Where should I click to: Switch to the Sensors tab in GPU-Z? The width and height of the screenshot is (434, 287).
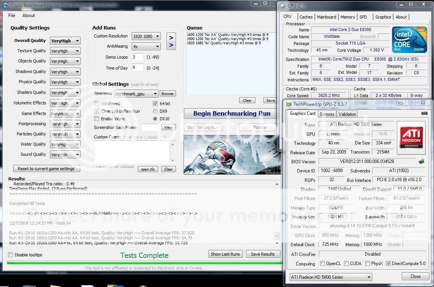327,114
